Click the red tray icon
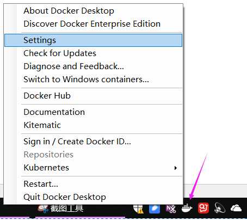 pos(203,208)
